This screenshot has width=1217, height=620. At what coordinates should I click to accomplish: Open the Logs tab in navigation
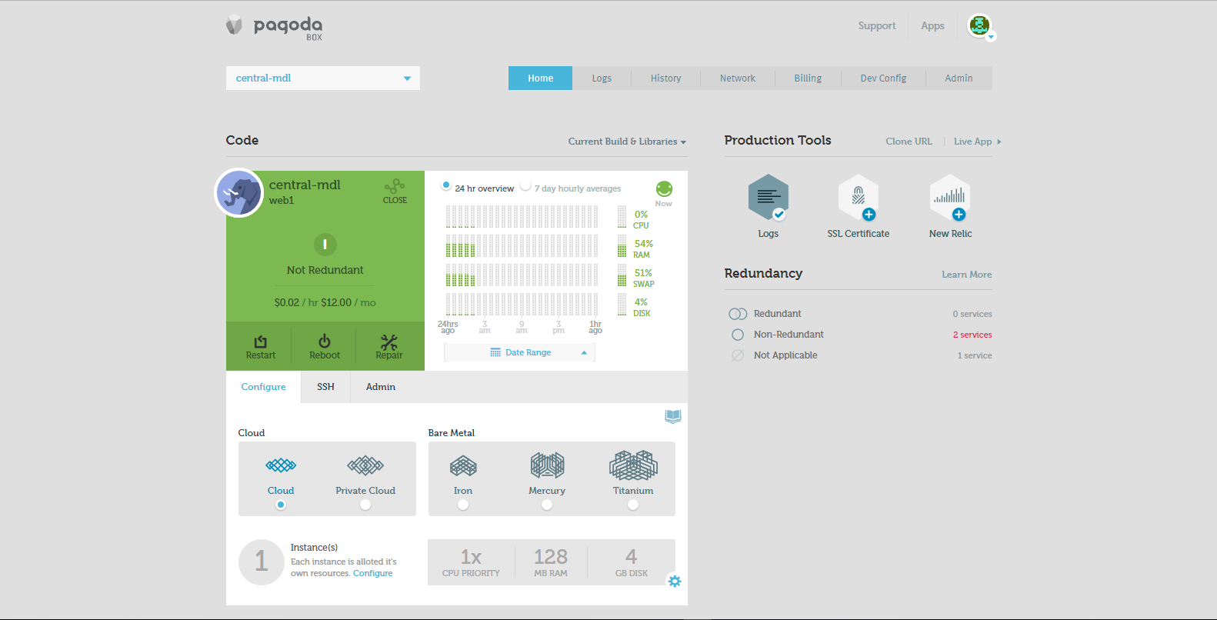pos(602,78)
